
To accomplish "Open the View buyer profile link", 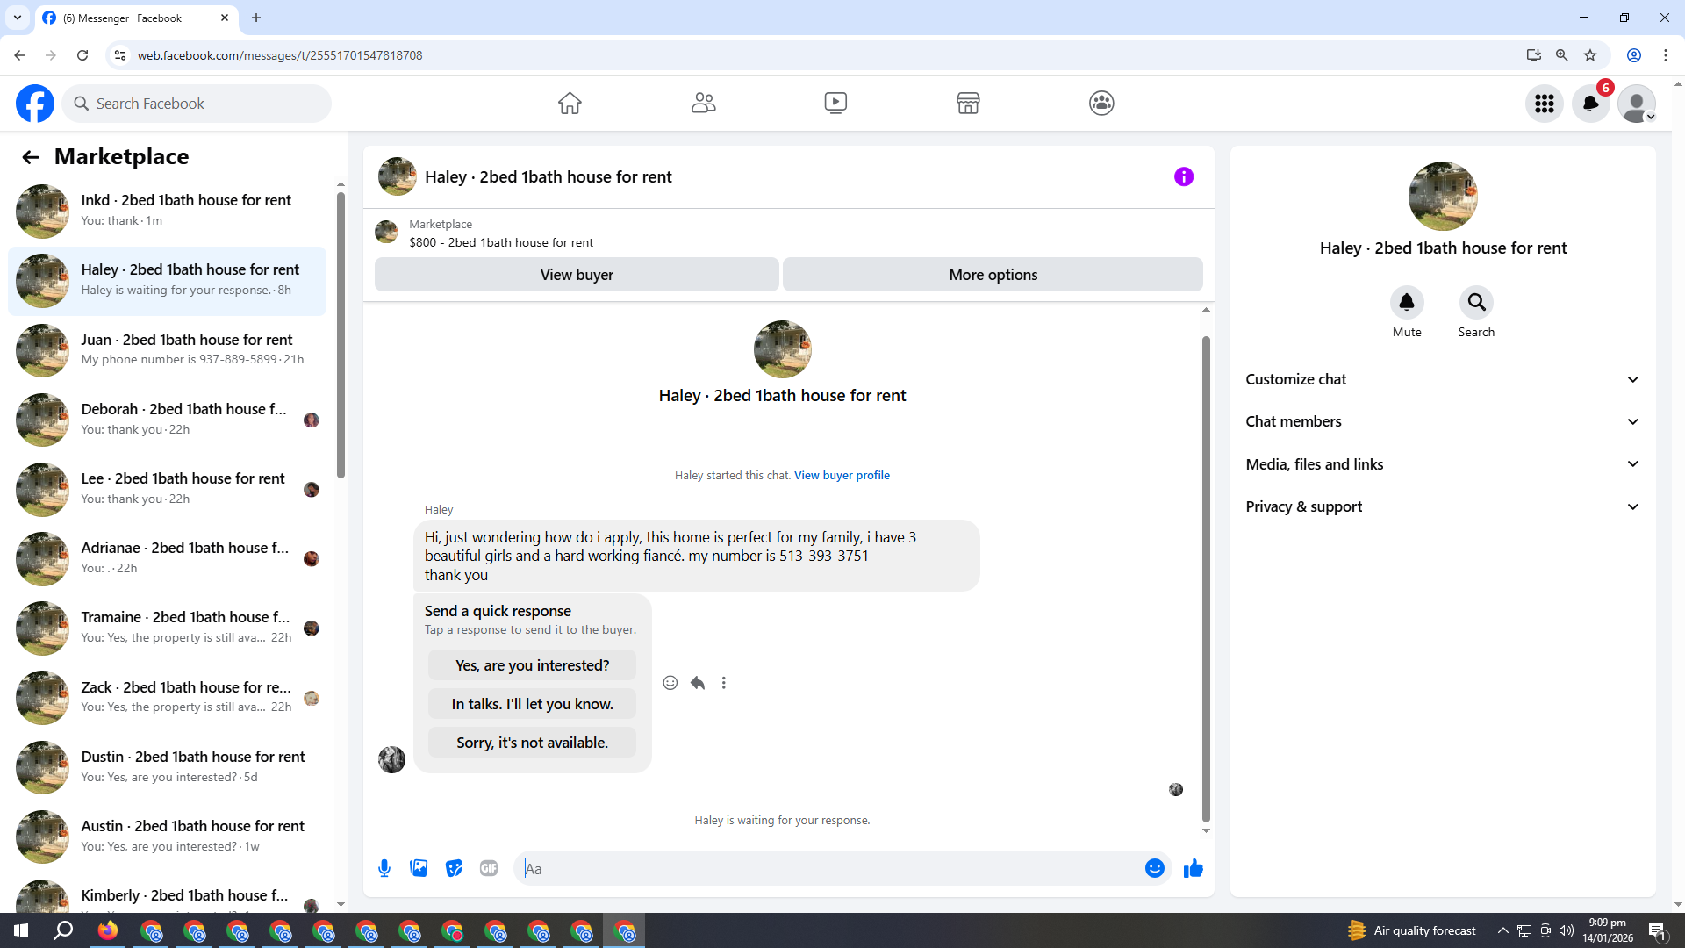I will 842,475.
